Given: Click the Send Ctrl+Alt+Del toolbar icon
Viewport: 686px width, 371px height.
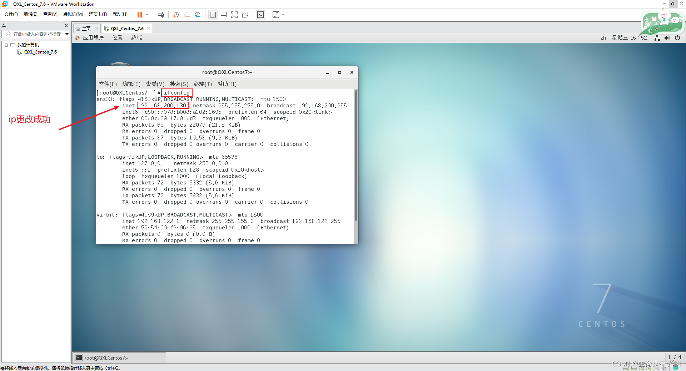Looking at the screenshot, I should [161, 15].
